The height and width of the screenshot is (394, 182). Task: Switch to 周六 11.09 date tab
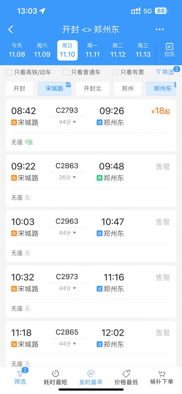point(42,50)
